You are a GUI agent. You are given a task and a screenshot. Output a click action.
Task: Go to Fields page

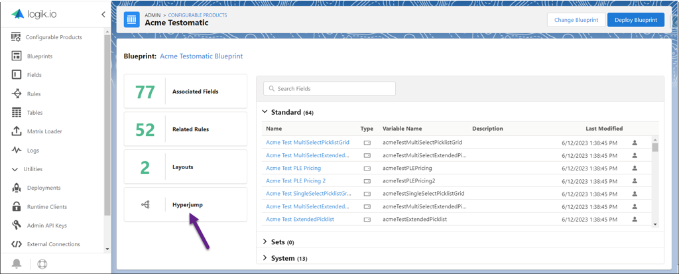(34, 75)
